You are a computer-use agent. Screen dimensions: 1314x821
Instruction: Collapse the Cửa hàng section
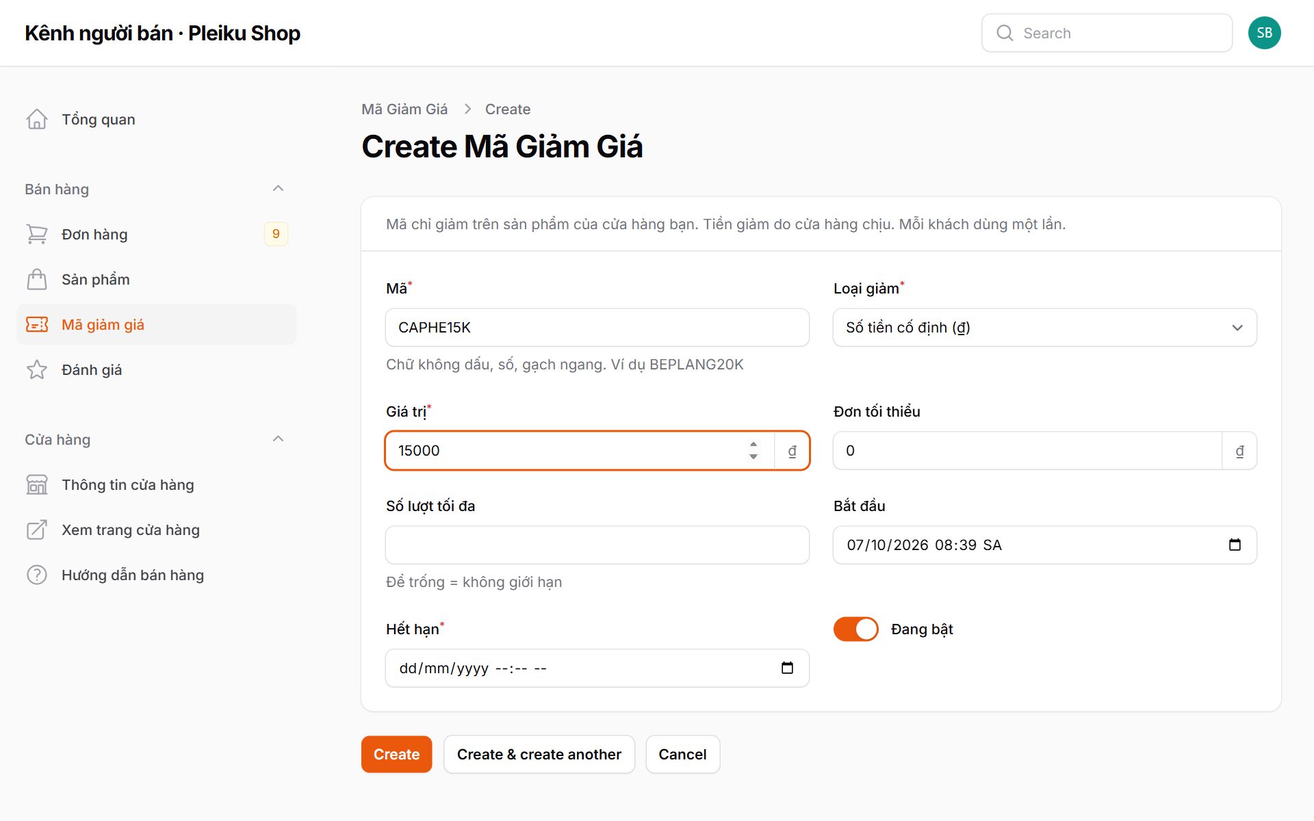point(278,439)
